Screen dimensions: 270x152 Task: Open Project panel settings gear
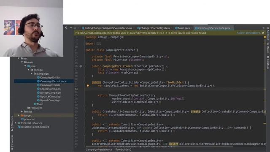click(x=66, y=27)
